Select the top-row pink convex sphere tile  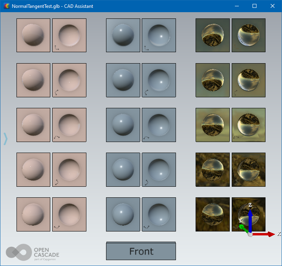coord(33,35)
